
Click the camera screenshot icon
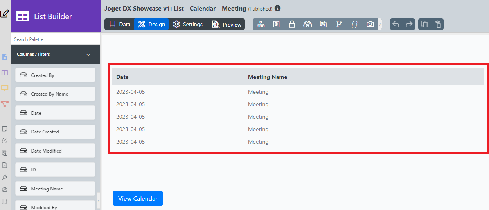click(x=370, y=24)
